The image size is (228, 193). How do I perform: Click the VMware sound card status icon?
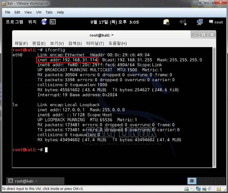click(x=210, y=189)
